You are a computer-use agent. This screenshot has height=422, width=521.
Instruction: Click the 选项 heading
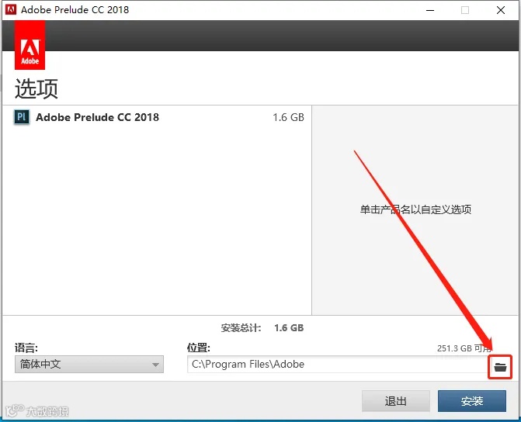(x=36, y=88)
